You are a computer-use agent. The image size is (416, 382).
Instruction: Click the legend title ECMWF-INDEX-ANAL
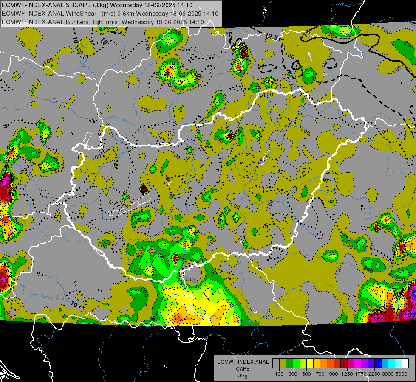point(243,362)
